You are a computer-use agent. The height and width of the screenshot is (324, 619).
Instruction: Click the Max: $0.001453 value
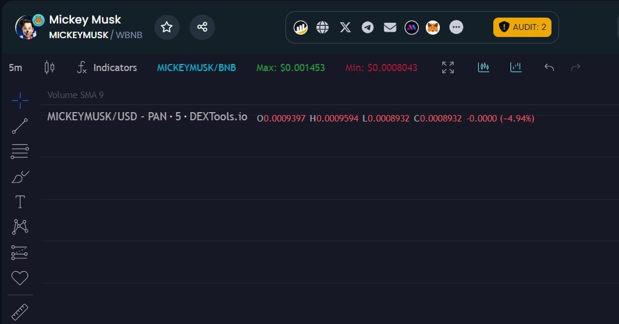(291, 67)
